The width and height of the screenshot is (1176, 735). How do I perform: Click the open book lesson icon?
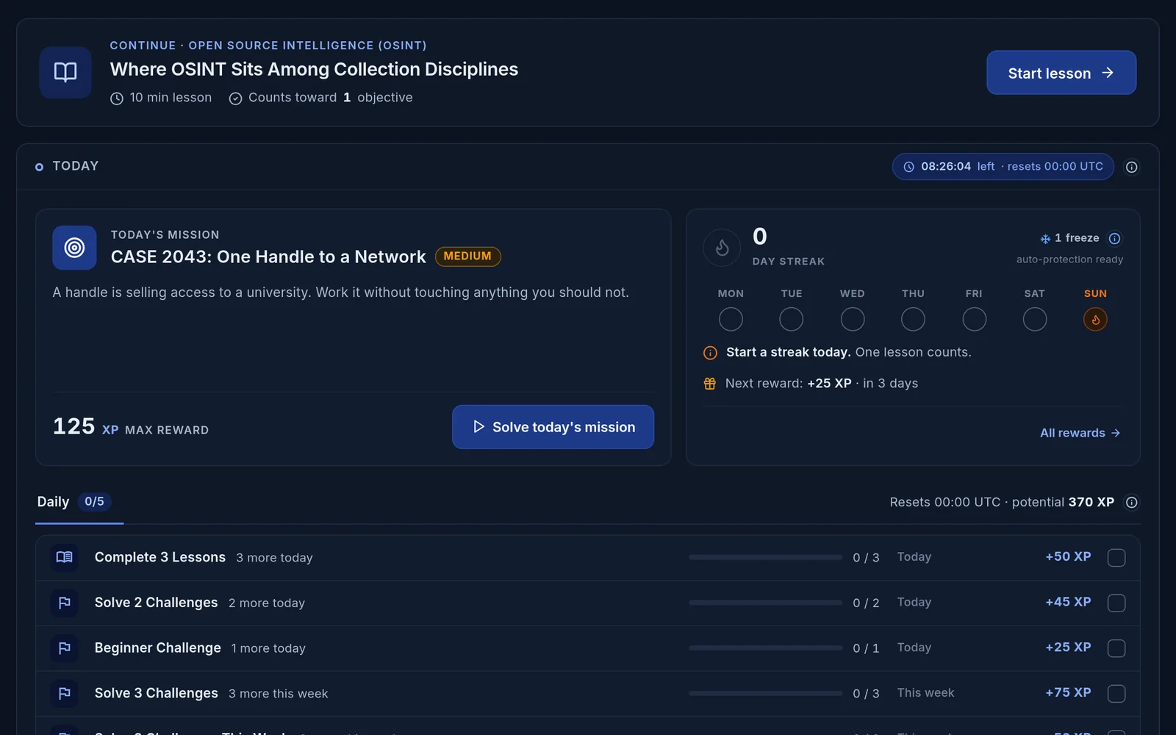[65, 72]
